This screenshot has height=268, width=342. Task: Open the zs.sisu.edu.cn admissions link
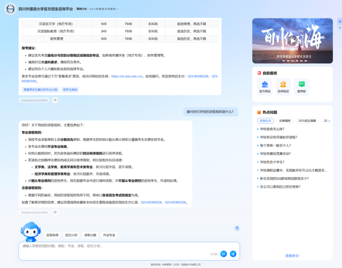click(127, 76)
